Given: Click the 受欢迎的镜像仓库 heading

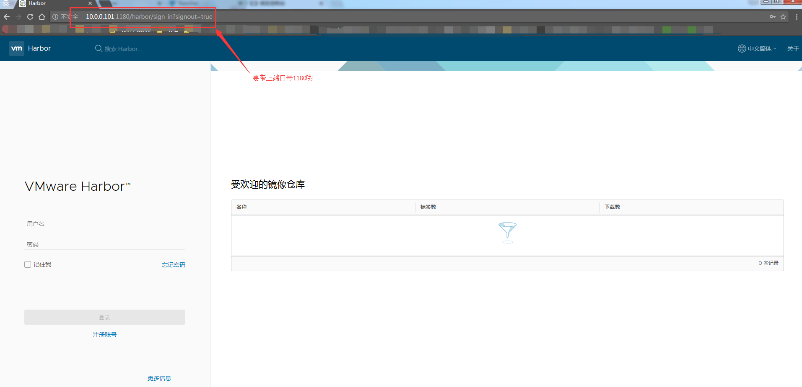Looking at the screenshot, I should tap(268, 184).
